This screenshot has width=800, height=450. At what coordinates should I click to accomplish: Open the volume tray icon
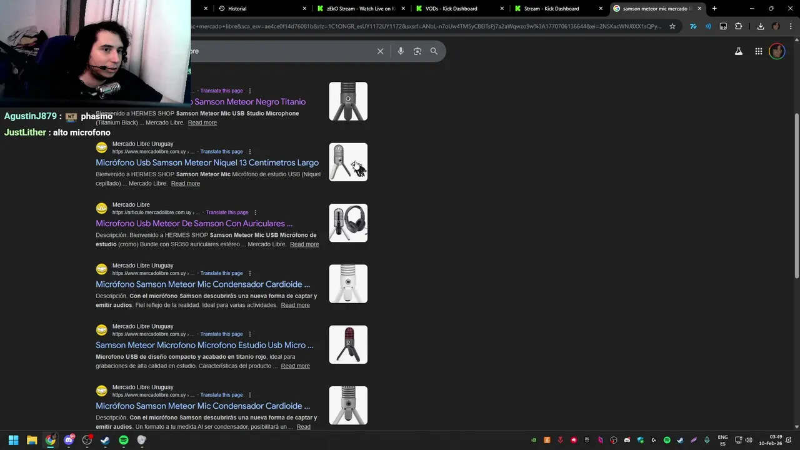coord(749,440)
